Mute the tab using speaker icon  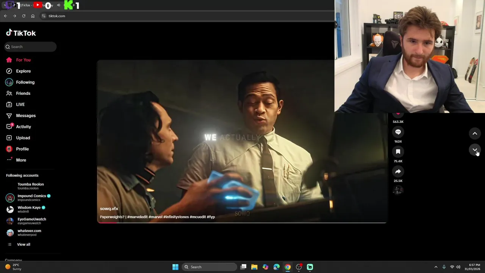click(58, 5)
